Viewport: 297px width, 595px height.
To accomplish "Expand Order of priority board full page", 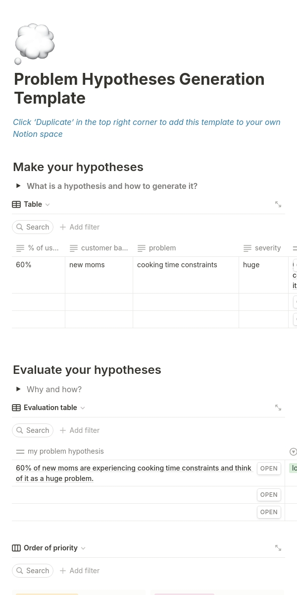I will click(x=278, y=548).
